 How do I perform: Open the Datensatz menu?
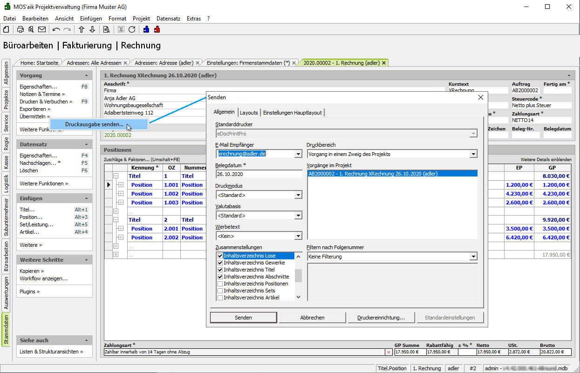pos(169,19)
